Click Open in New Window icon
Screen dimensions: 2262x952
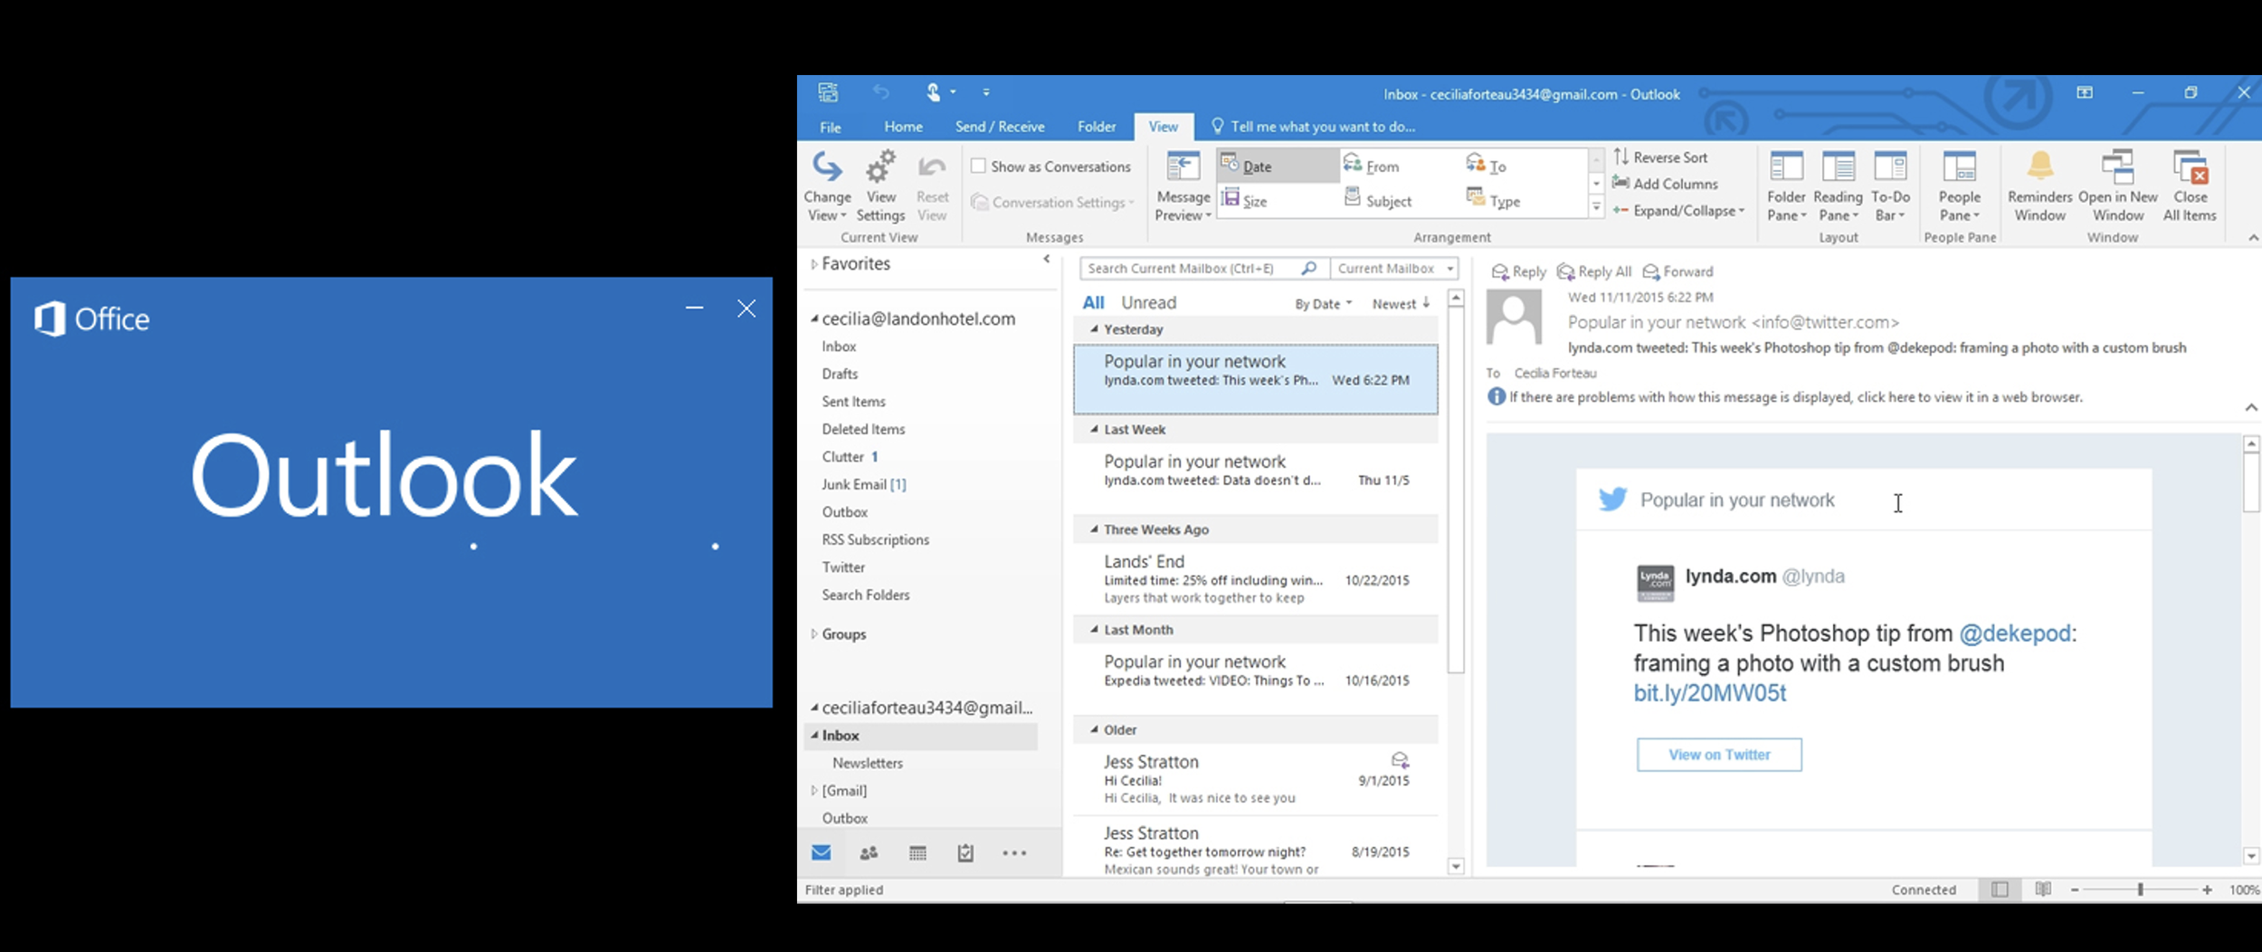(2117, 167)
